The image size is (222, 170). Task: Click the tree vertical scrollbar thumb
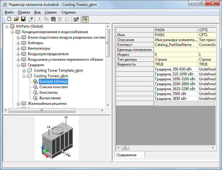[x=108, y=43]
